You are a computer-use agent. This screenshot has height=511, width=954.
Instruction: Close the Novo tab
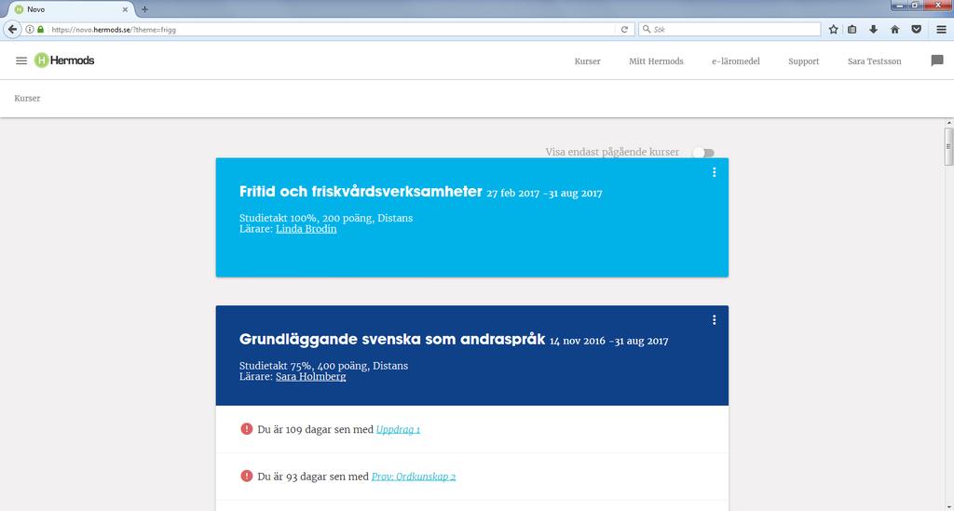coord(125,9)
